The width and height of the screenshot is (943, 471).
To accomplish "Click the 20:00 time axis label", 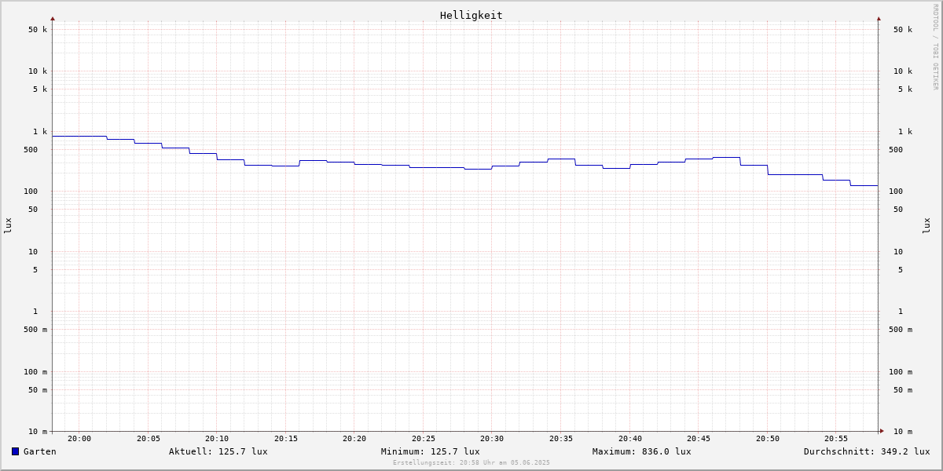I will pos(79,439).
